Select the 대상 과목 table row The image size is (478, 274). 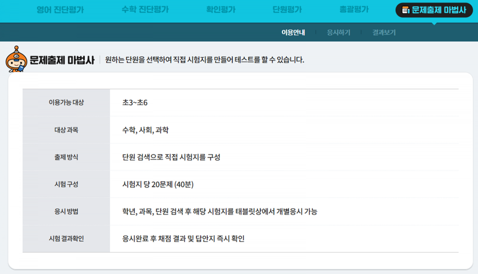(66, 130)
